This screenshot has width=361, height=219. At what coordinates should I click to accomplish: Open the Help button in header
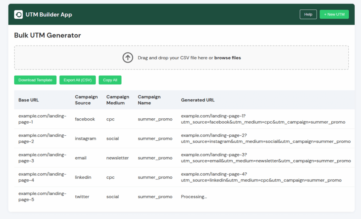pos(308,14)
